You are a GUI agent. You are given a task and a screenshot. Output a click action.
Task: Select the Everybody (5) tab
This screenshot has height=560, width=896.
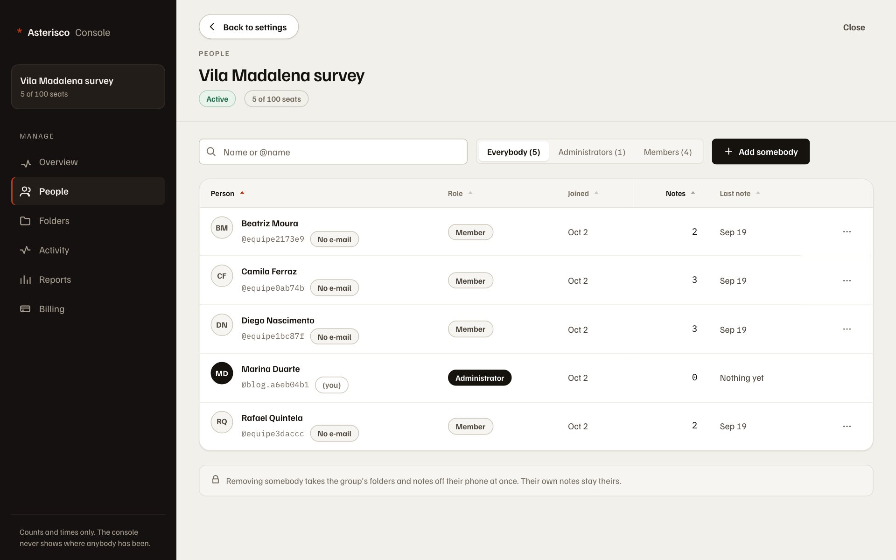513,152
